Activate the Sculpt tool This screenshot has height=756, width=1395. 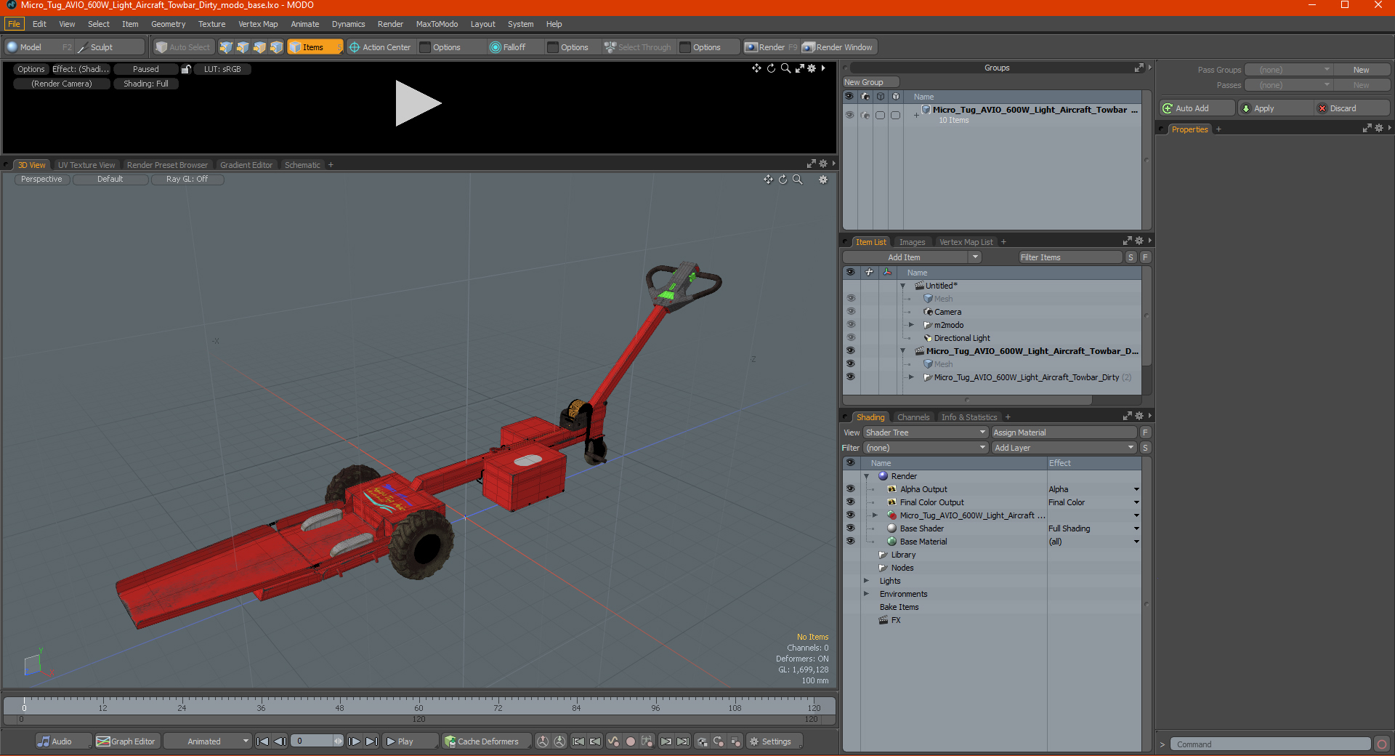click(110, 47)
